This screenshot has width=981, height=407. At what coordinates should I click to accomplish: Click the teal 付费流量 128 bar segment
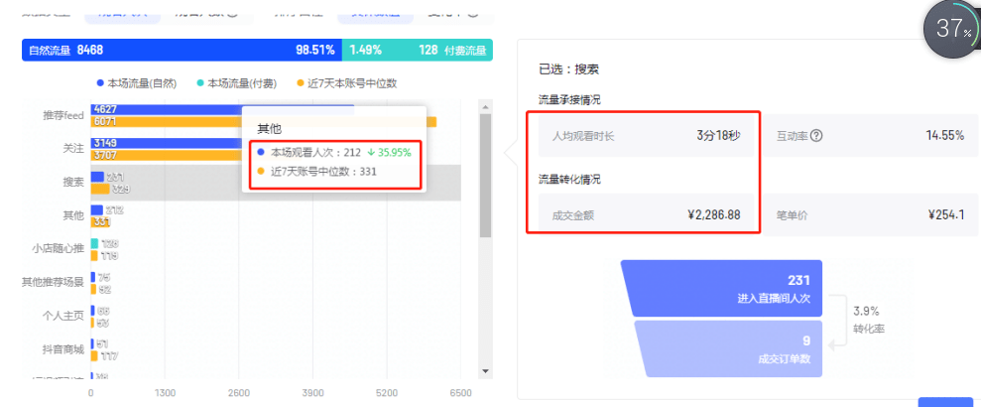pyautogui.click(x=417, y=50)
